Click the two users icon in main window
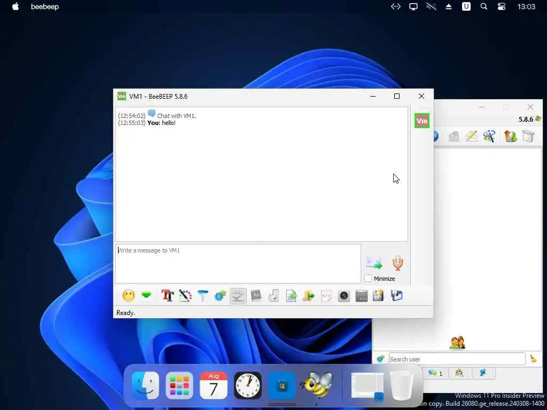Viewport: 547px width, 410px height. coord(457,342)
